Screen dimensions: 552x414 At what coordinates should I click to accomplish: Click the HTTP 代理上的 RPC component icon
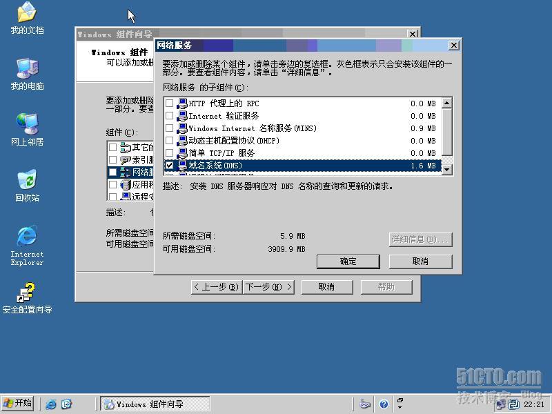point(181,103)
